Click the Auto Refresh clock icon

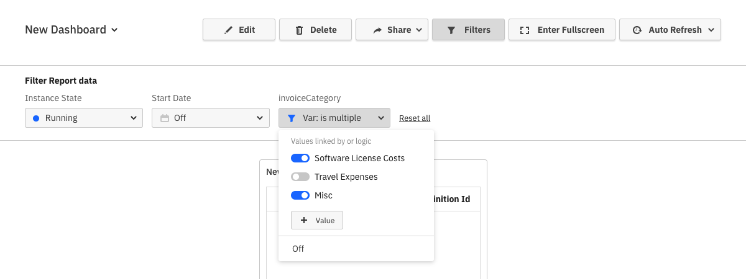click(637, 30)
